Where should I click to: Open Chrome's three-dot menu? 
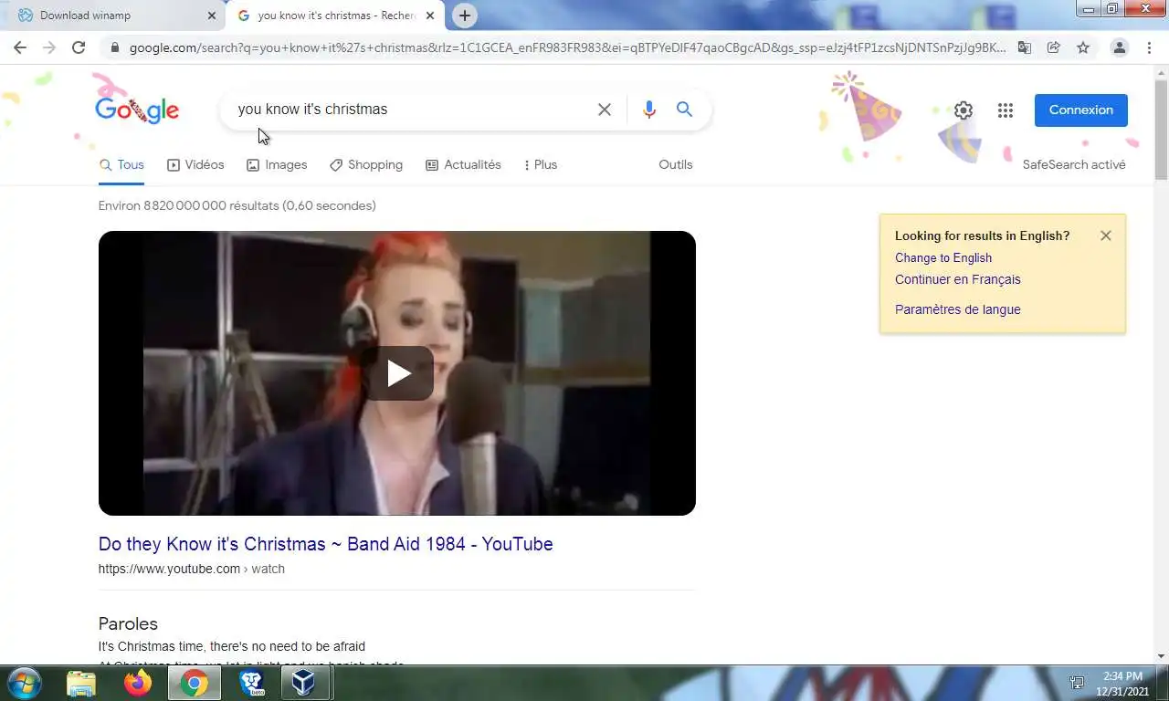coord(1149,47)
